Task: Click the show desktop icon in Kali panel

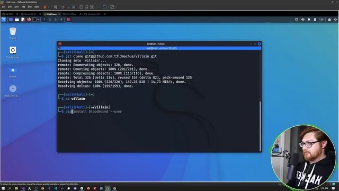Action: 11,20
